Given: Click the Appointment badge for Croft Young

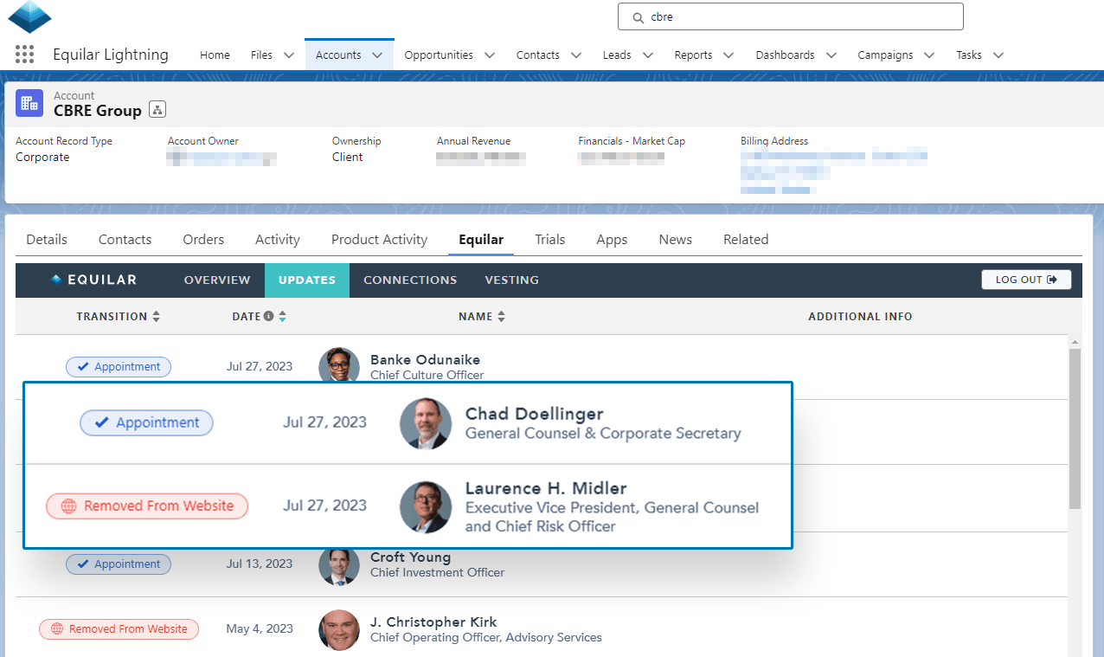Looking at the screenshot, I should tap(119, 564).
